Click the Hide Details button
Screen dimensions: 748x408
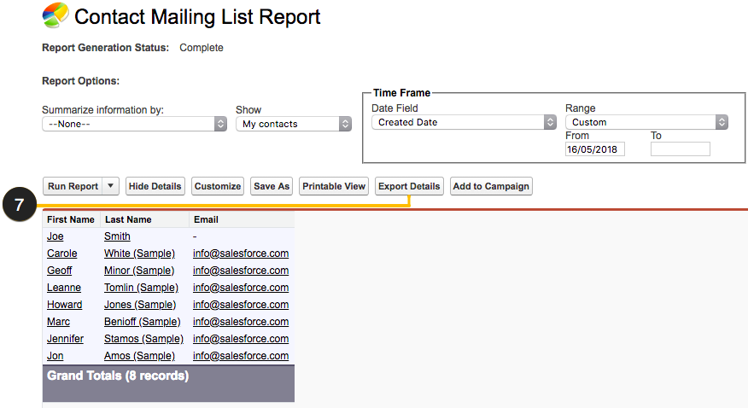pos(155,186)
